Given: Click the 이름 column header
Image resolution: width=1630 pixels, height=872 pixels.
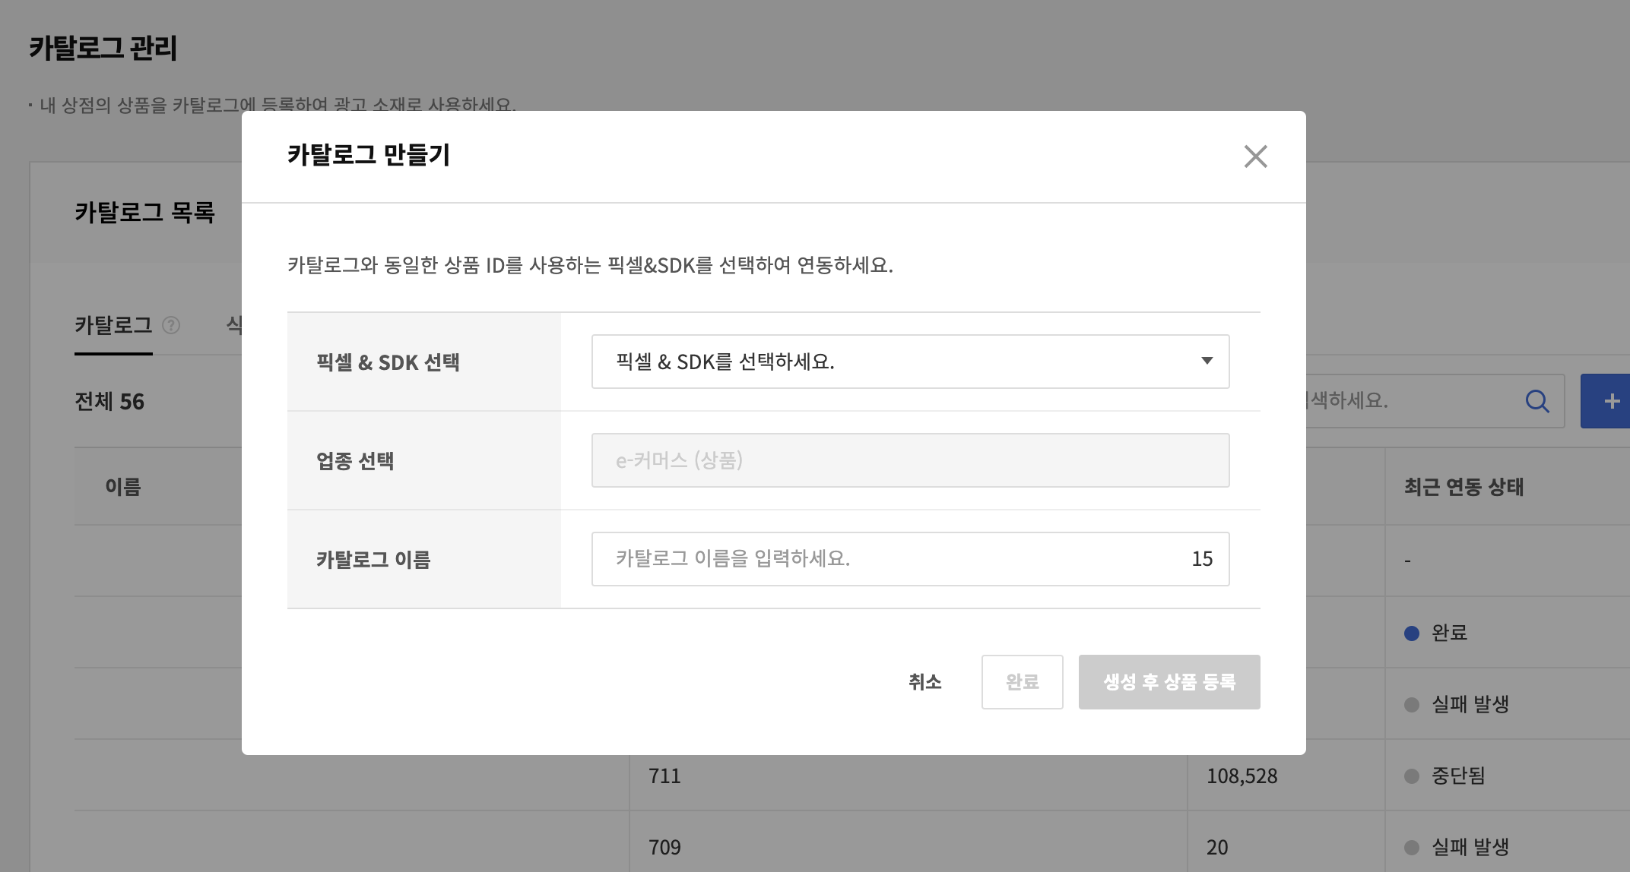Looking at the screenshot, I should click(123, 487).
